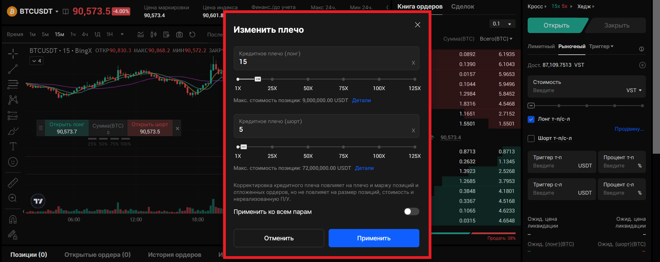The image size is (660, 262).
Task: Open the Кросс margin mode selector
Action: [x=537, y=7]
